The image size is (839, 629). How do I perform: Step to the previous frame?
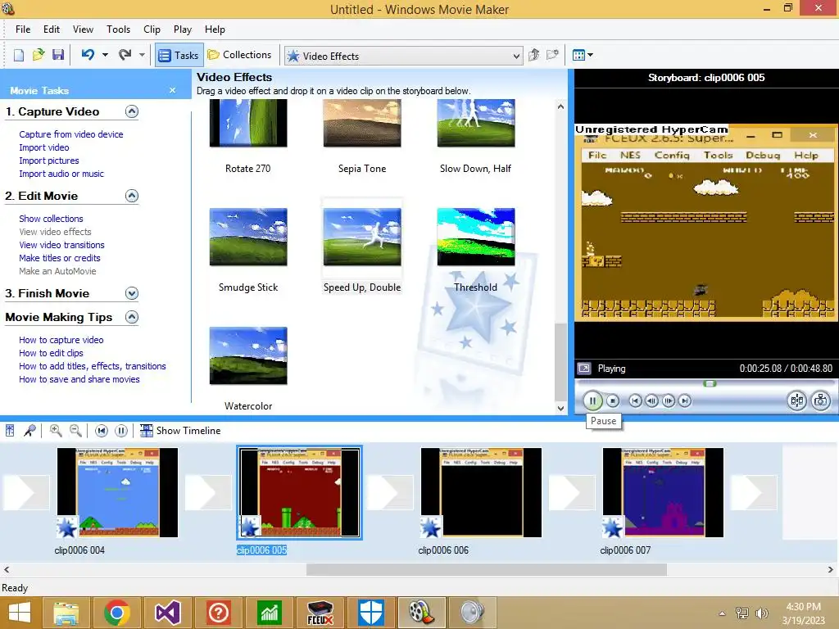651,400
